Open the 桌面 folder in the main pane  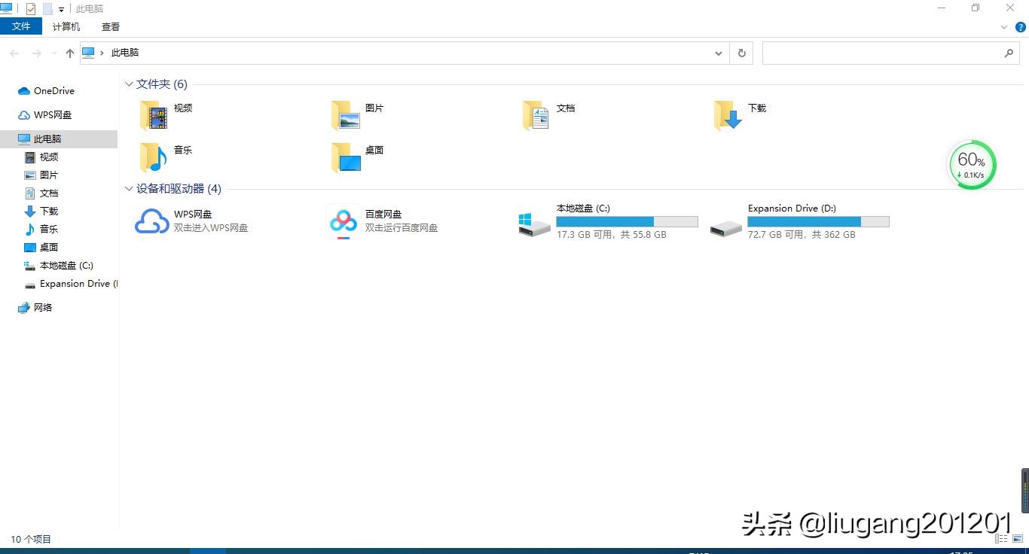(357, 157)
